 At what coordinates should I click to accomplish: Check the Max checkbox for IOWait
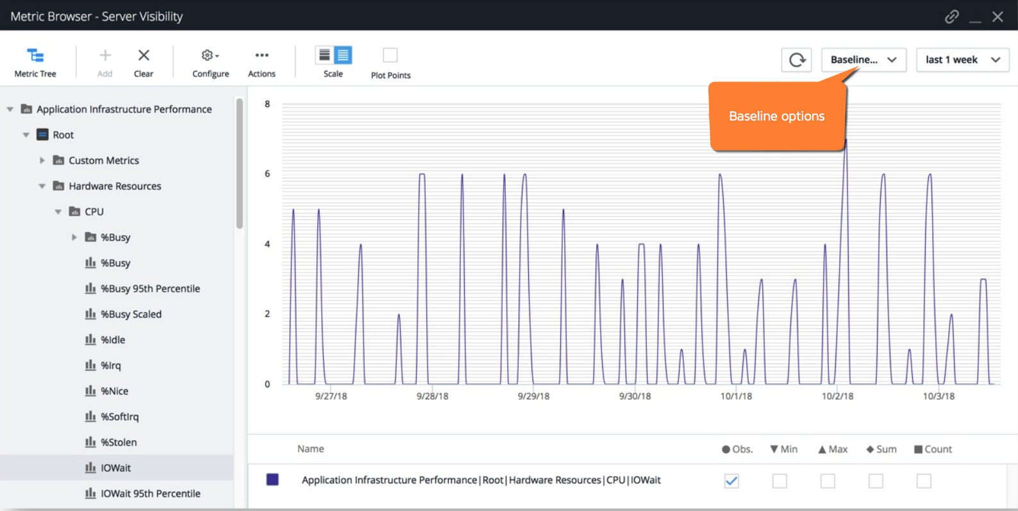828,481
